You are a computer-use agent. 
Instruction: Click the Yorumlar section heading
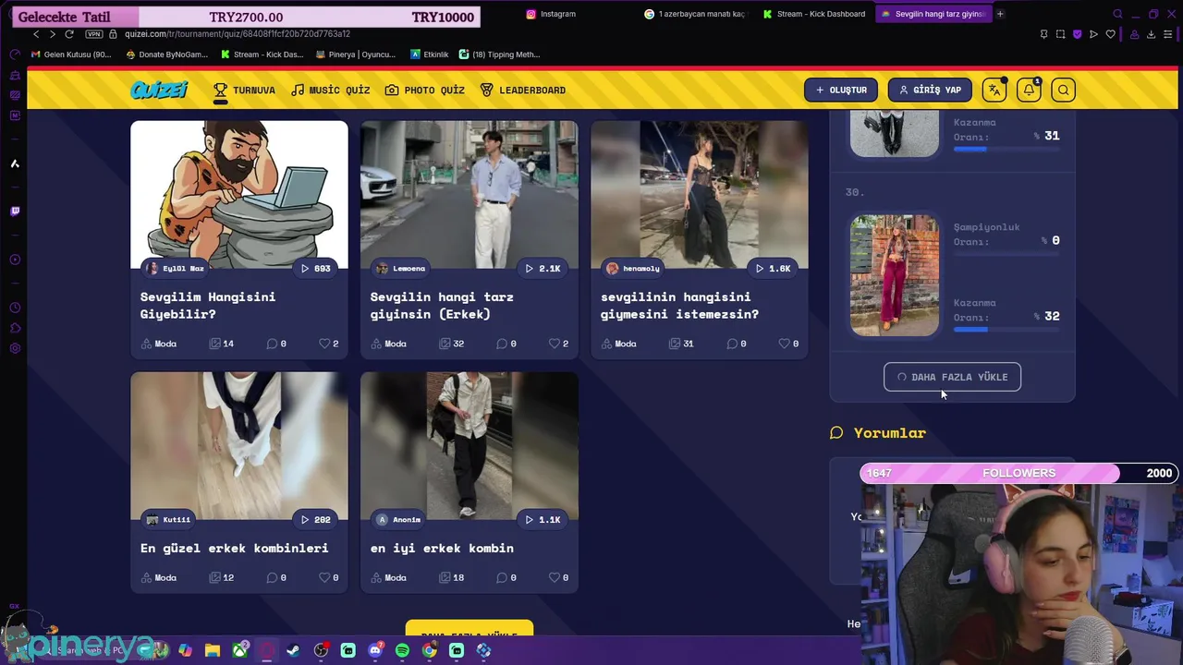(x=890, y=432)
